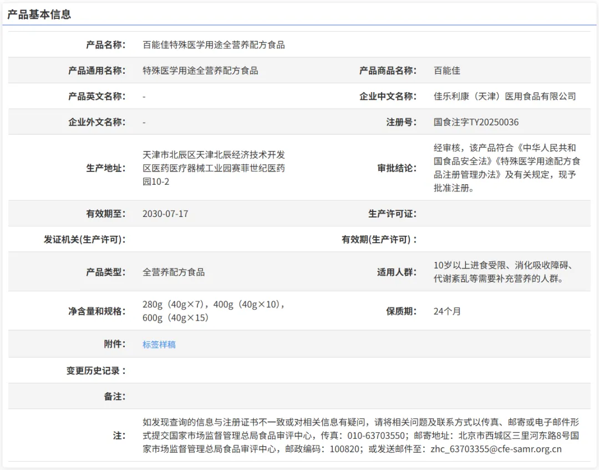Click the 适用人群 label
The width and height of the screenshot is (599, 470).
coord(397,272)
